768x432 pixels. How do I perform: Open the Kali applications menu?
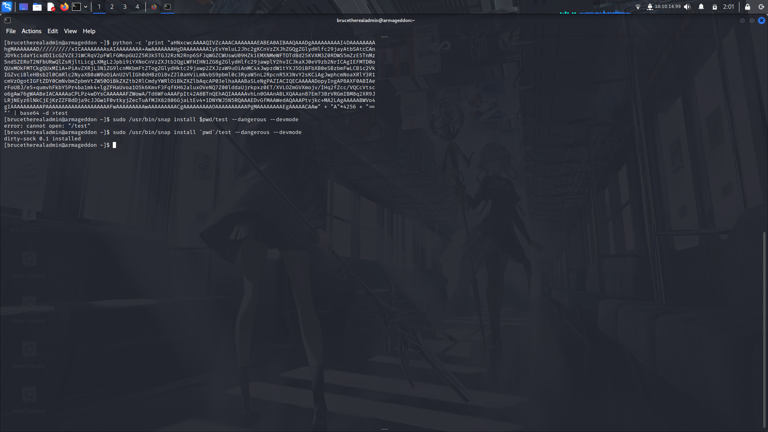(7, 6)
